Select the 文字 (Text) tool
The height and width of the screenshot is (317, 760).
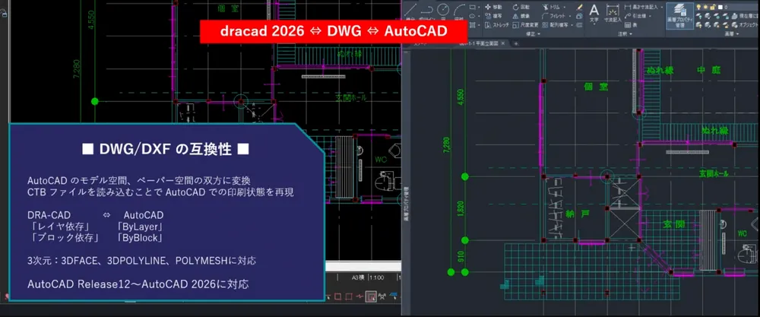(594, 14)
